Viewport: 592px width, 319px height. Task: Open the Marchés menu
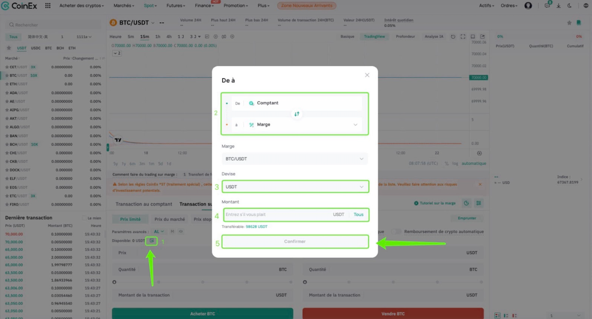point(124,6)
